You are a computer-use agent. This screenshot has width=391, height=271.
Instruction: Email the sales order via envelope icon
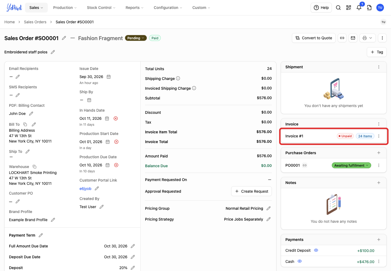(x=353, y=38)
